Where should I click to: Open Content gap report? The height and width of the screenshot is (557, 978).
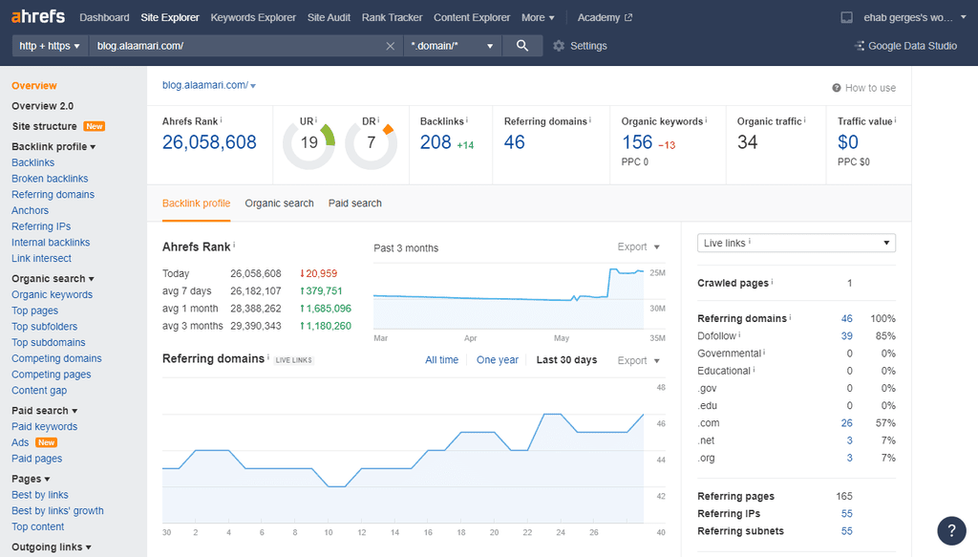click(x=39, y=391)
